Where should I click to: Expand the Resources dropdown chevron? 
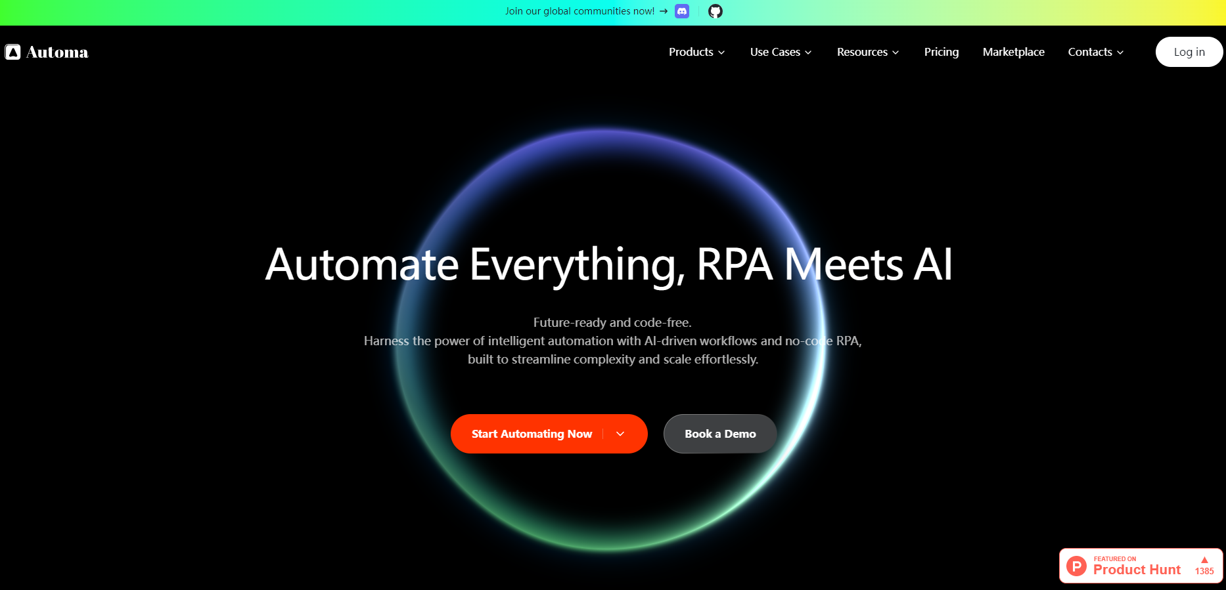coord(896,53)
